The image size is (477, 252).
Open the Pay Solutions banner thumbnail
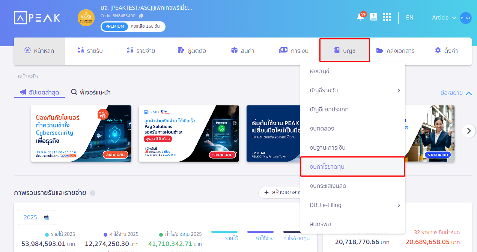tap(189, 133)
